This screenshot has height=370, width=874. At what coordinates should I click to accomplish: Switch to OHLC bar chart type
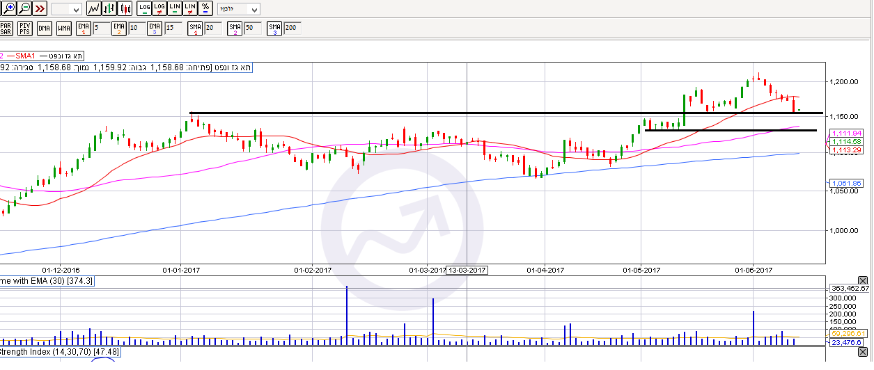tap(109, 9)
